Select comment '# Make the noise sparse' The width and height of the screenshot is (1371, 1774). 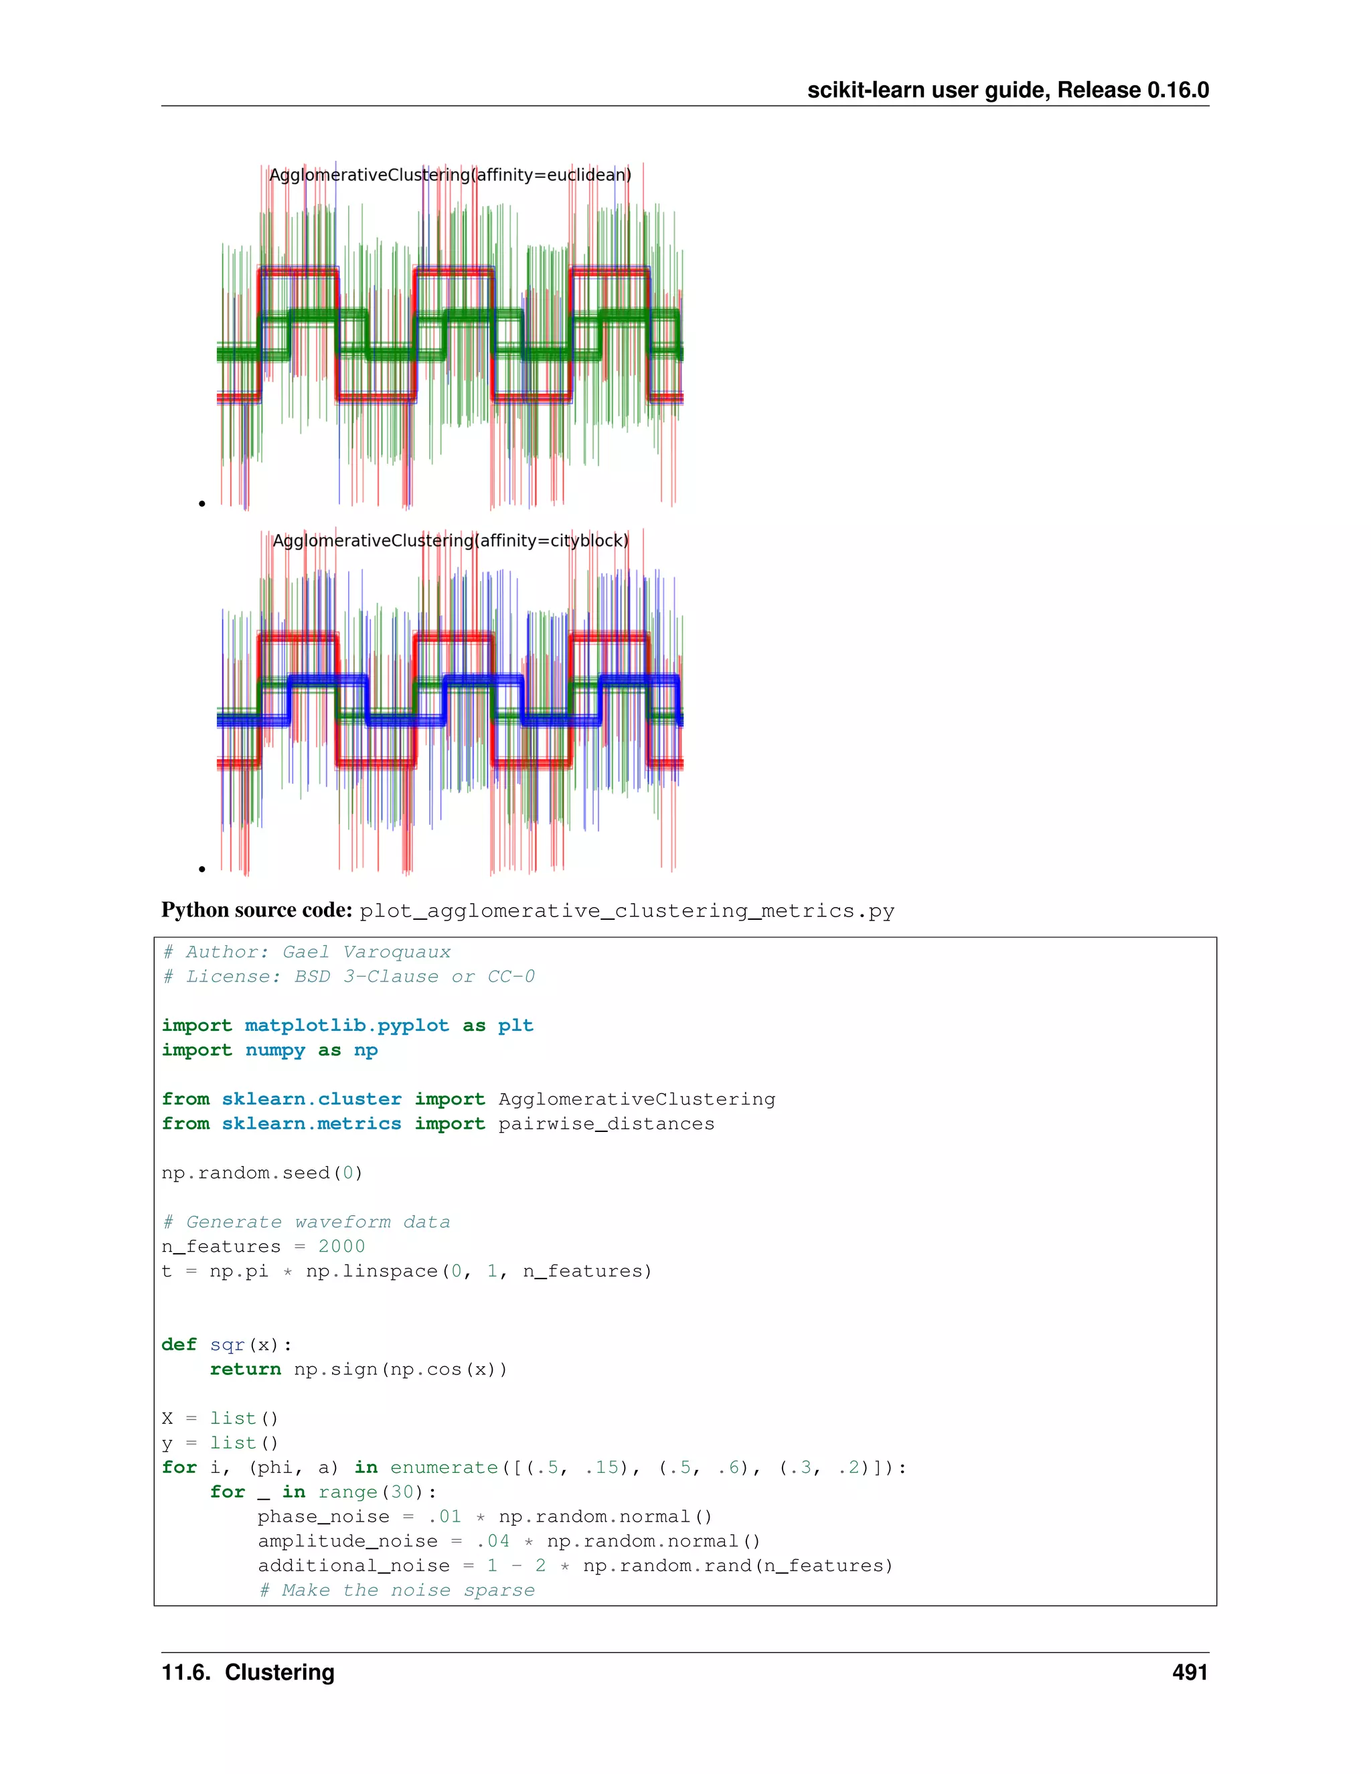pos(397,1590)
